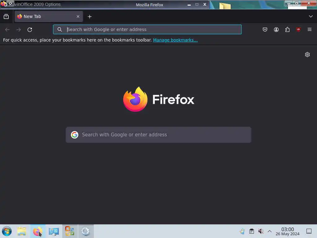
Task: Select the New Tab tab
Action: click(x=49, y=17)
